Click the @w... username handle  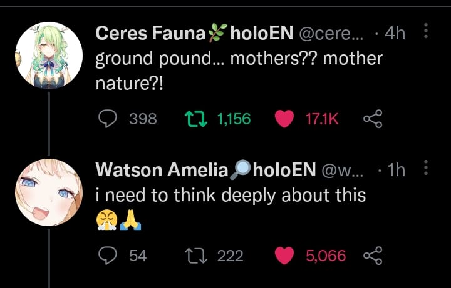click(342, 170)
